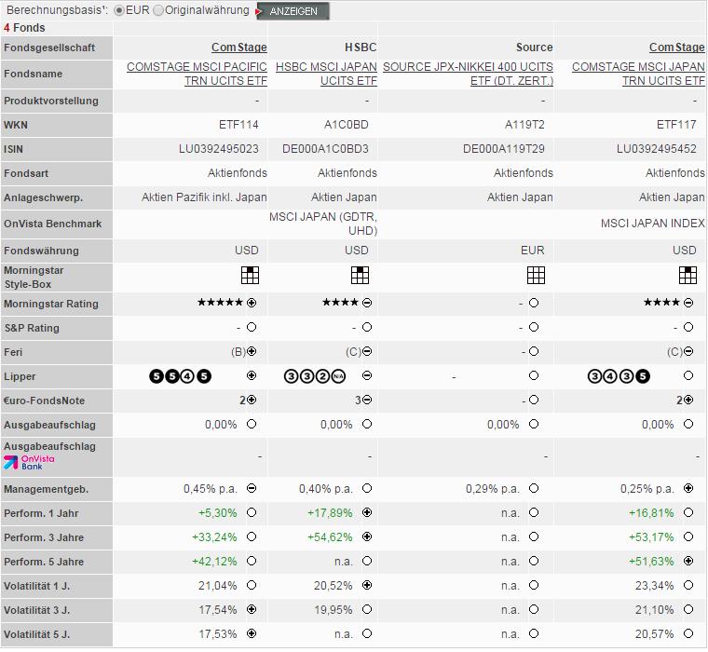Click 3-year performance +53,17%
This screenshot has width=708, height=652.
[x=651, y=537]
